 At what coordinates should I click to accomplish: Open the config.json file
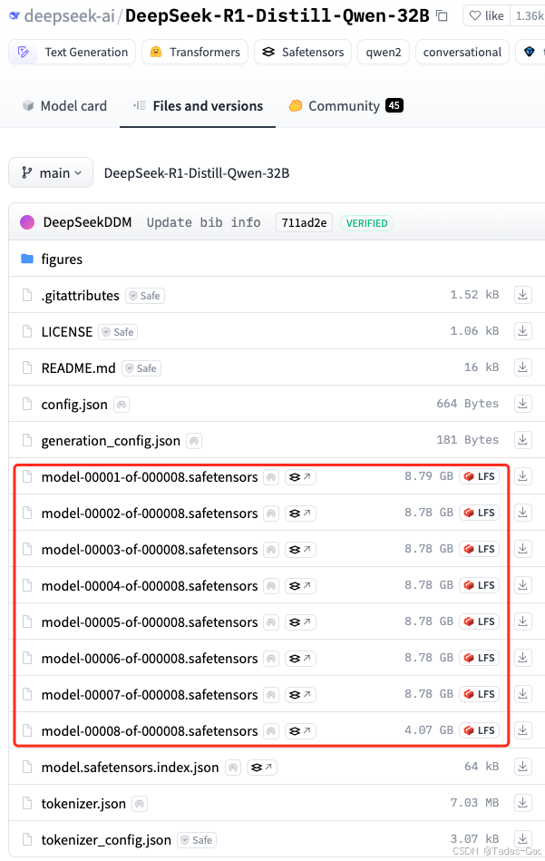(74, 405)
